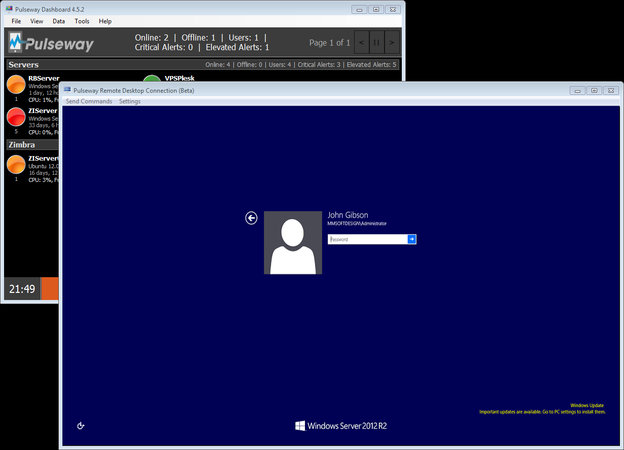
Task: Go to previous dashboard page
Action: pos(361,43)
